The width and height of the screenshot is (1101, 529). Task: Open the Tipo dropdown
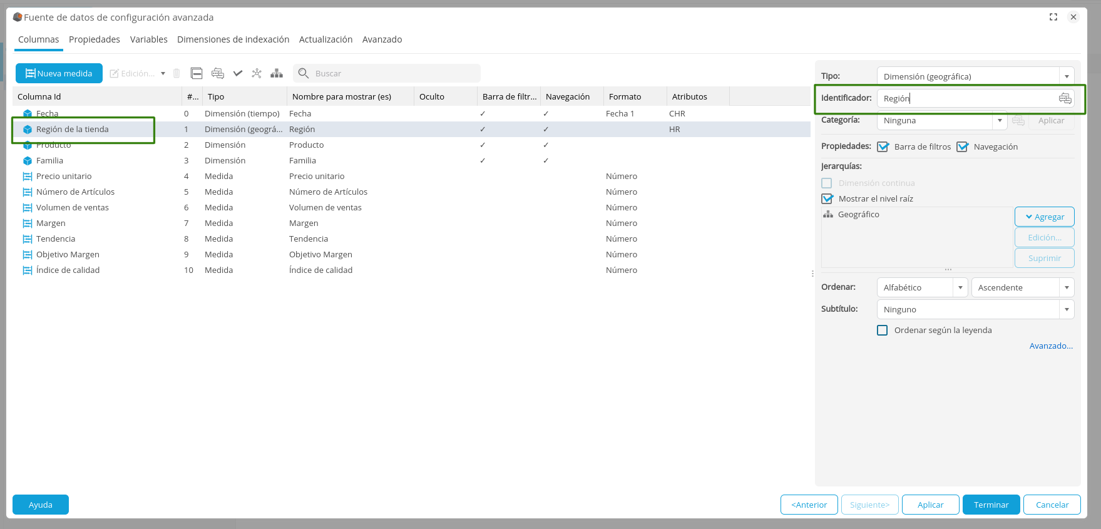1067,76
